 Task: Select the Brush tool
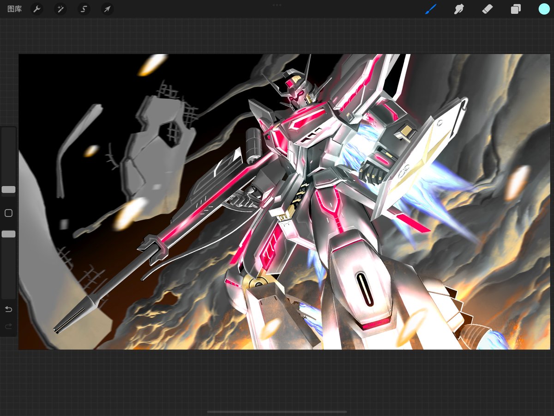[x=431, y=9]
